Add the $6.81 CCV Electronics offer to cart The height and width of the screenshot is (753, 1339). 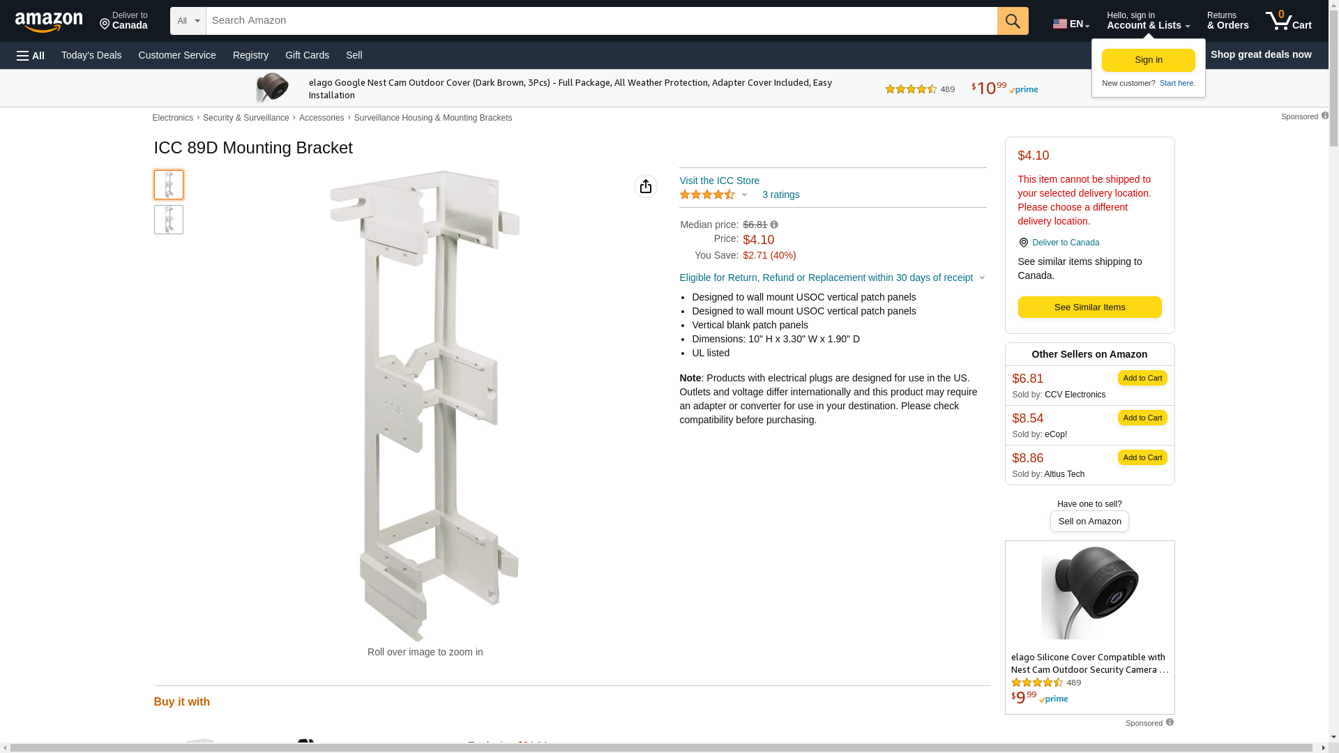point(1142,378)
